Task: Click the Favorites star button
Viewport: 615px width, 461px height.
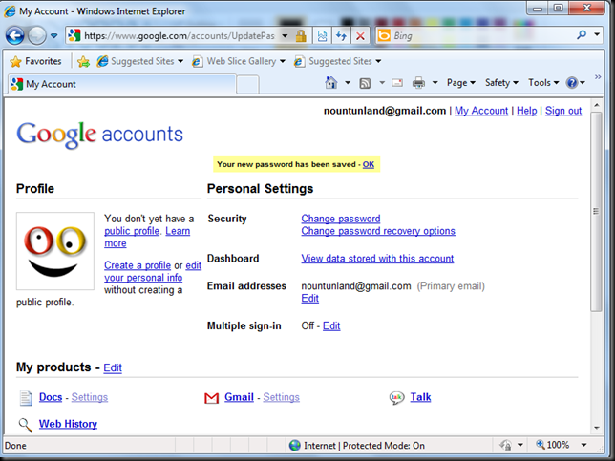Action: click(x=35, y=61)
